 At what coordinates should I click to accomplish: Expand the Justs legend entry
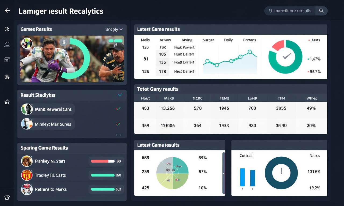[x=314, y=40]
